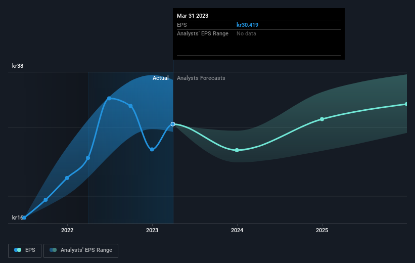Click the Actual label
This screenshot has width=415, height=263.
click(x=160, y=78)
